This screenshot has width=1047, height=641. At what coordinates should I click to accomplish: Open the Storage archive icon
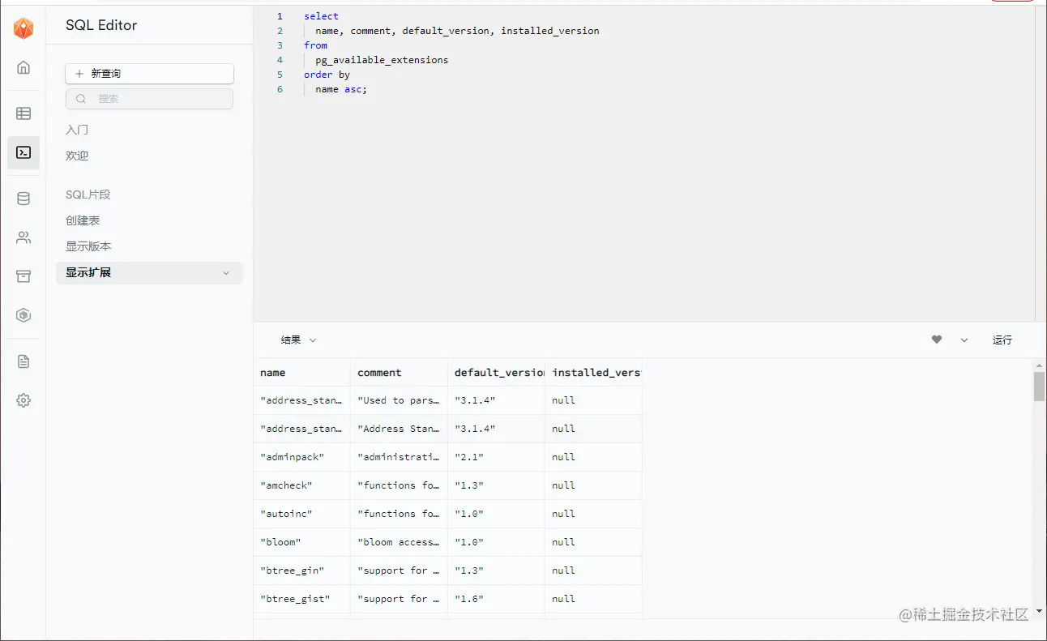point(24,276)
